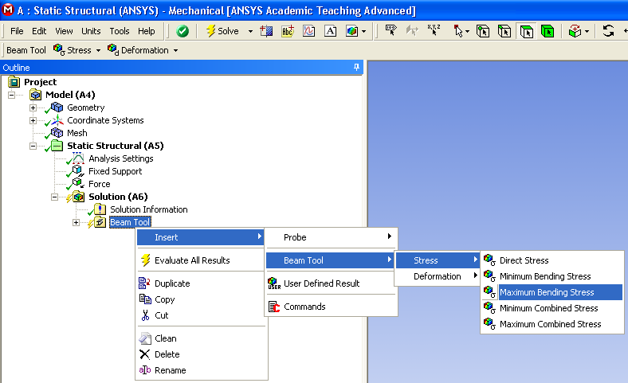628x383 pixels.
Task: Open the Units menu
Action: tap(91, 31)
